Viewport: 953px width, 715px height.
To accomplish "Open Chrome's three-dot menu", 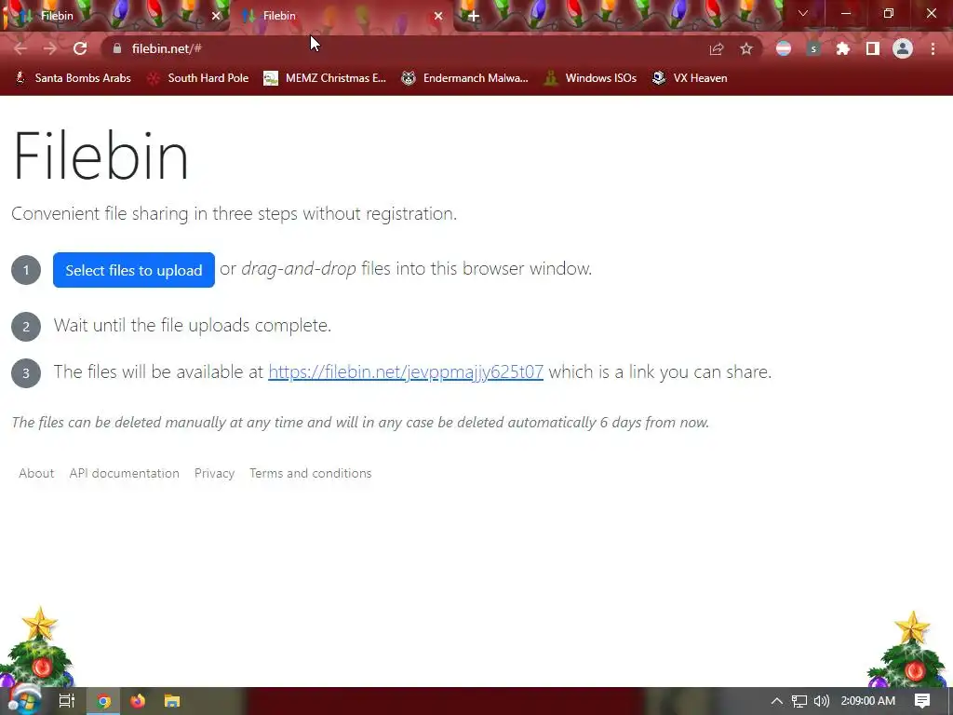I will pyautogui.click(x=933, y=48).
